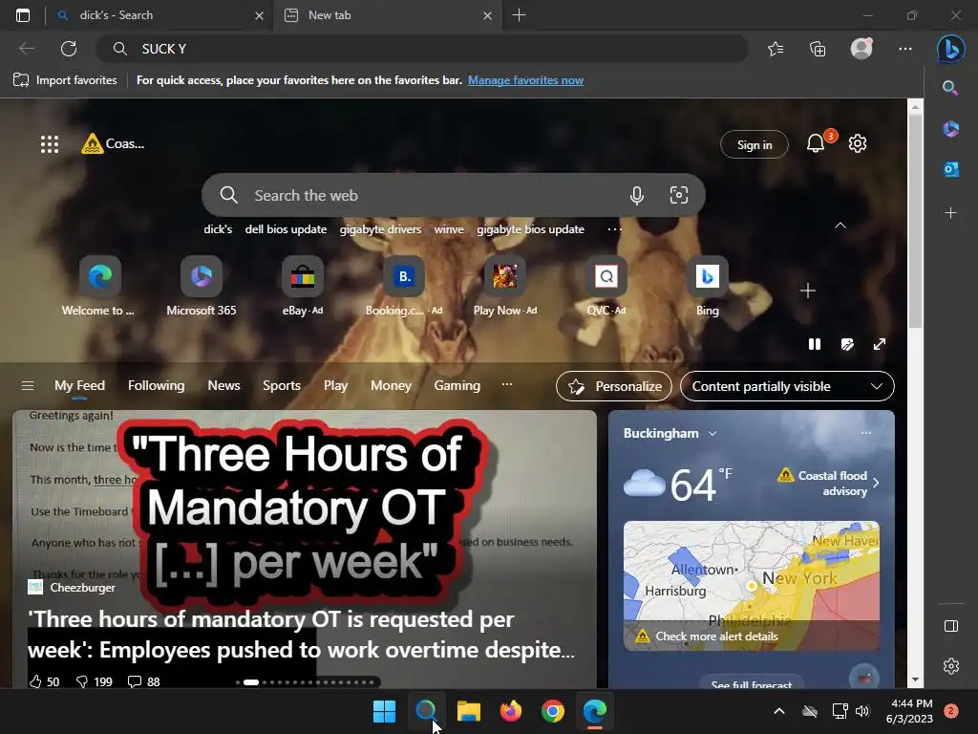Switch to the "dick's - Search" tab

pos(159,15)
